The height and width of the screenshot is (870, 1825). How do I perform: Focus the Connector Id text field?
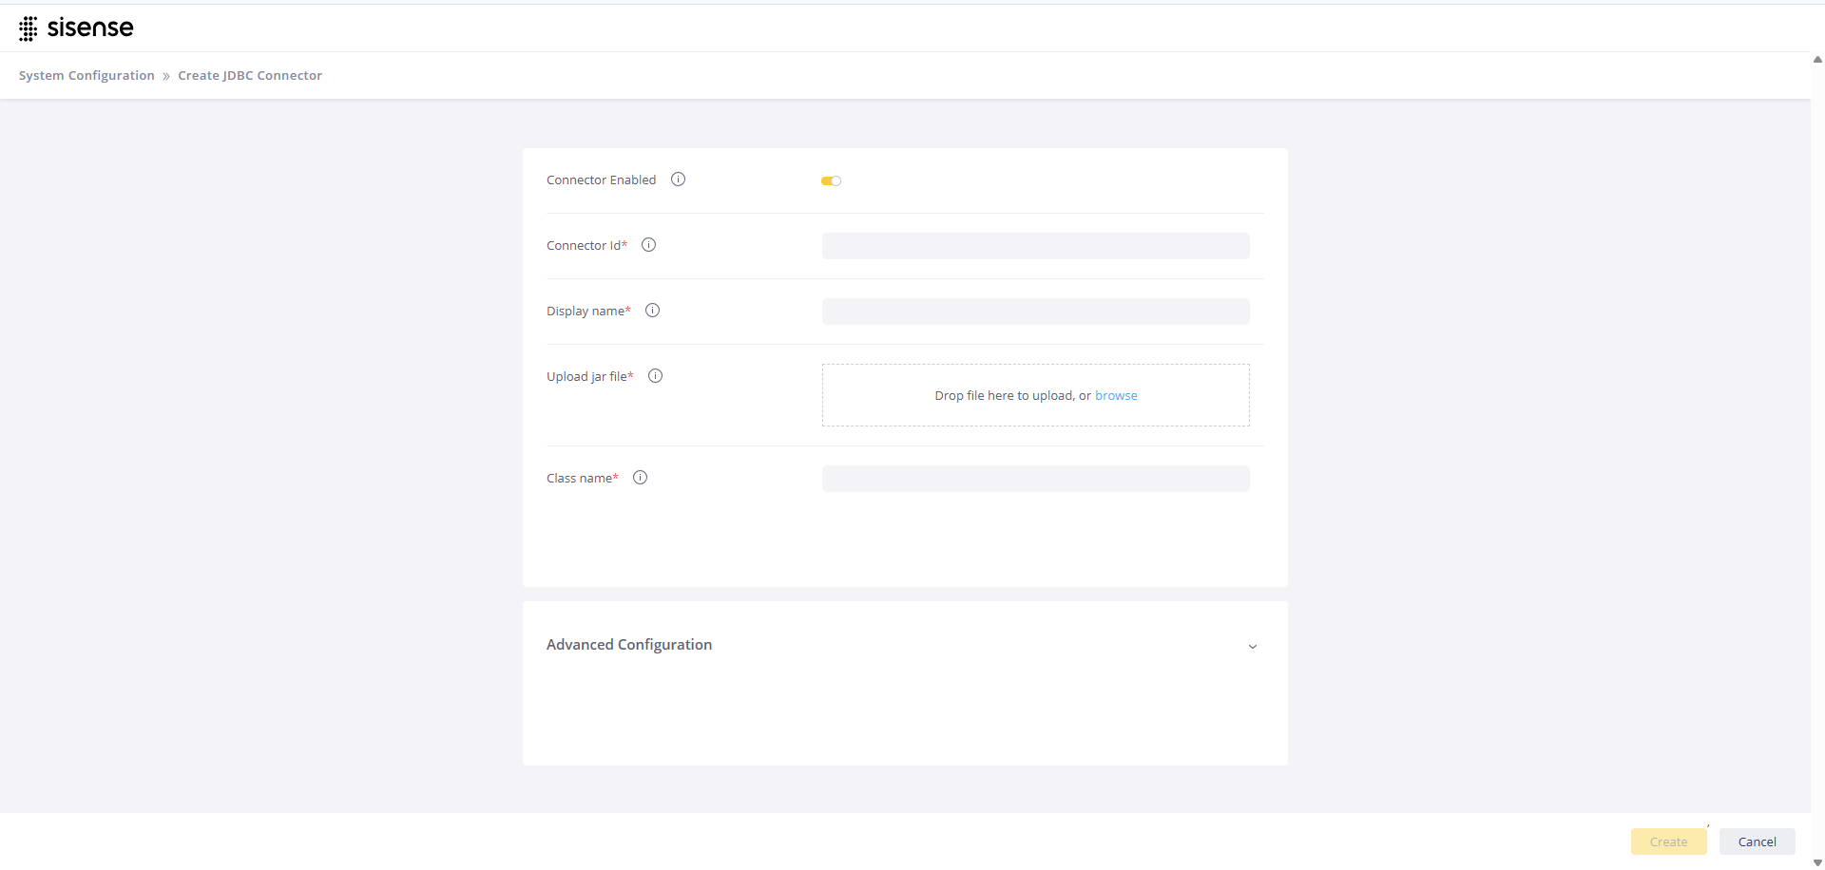[x=1035, y=246]
